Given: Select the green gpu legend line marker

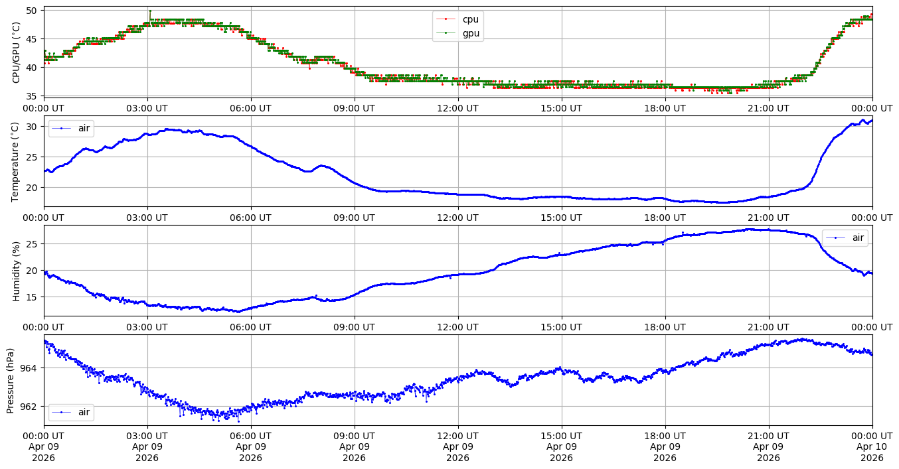Looking at the screenshot, I should pyautogui.click(x=446, y=33).
